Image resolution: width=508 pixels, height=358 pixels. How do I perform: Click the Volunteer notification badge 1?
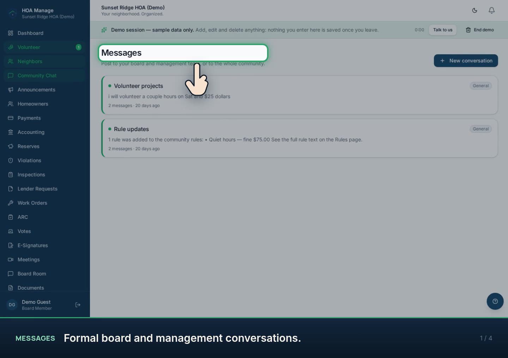(x=78, y=47)
